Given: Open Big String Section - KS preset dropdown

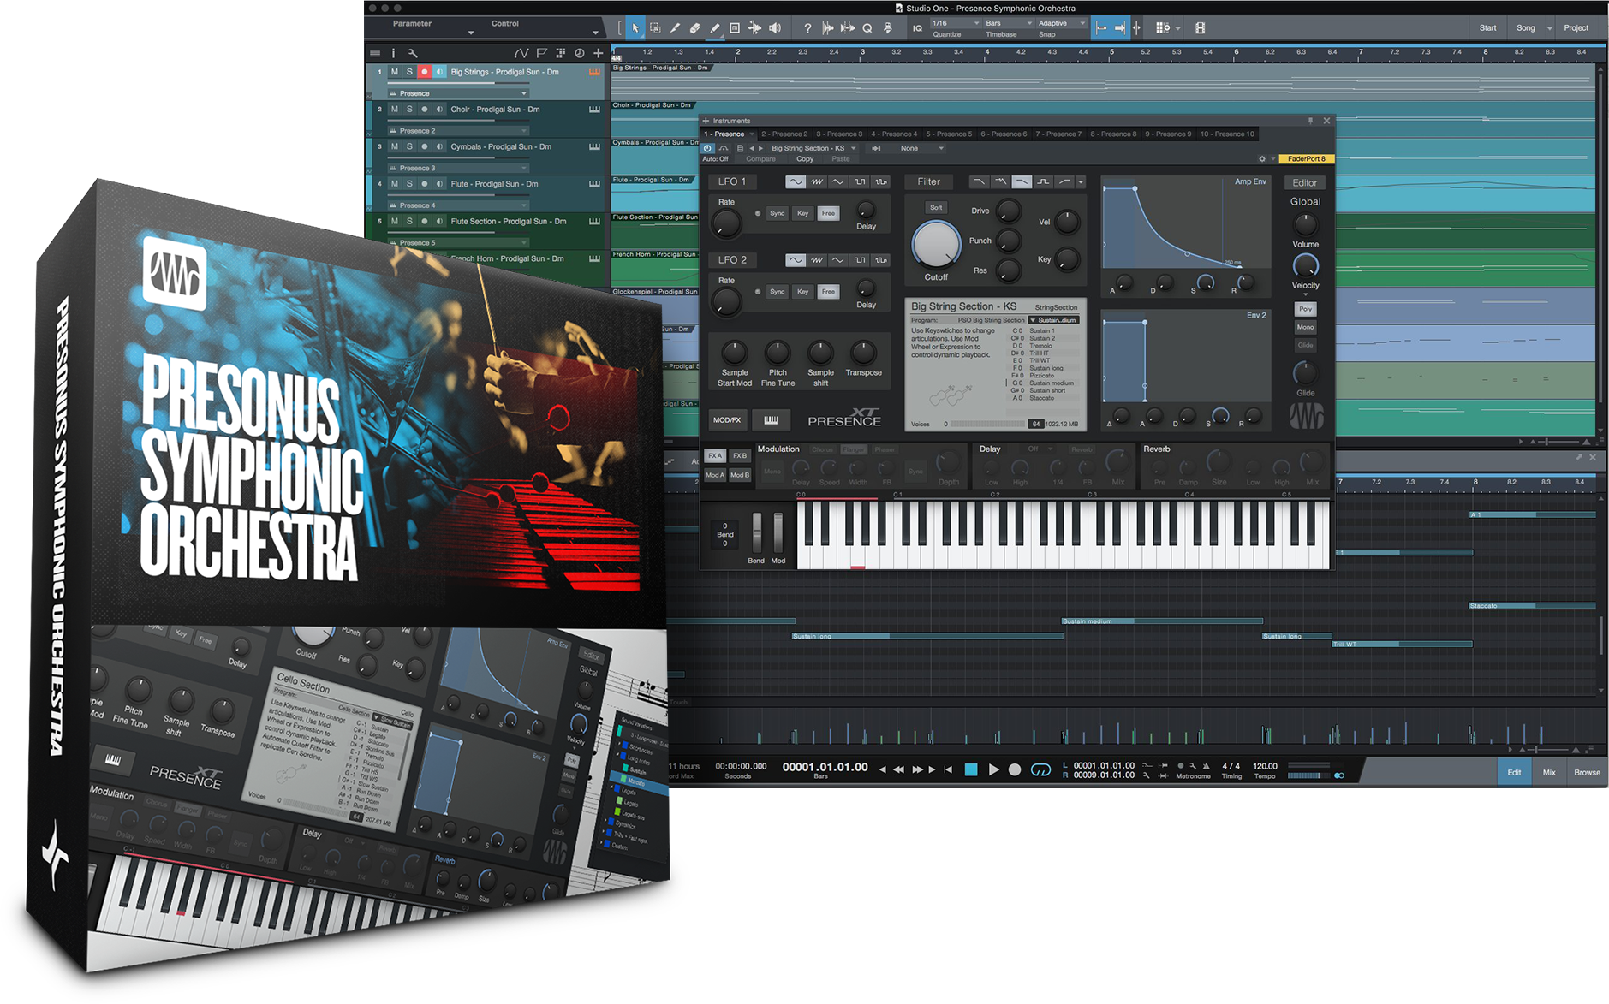Looking at the screenshot, I should (x=813, y=148).
